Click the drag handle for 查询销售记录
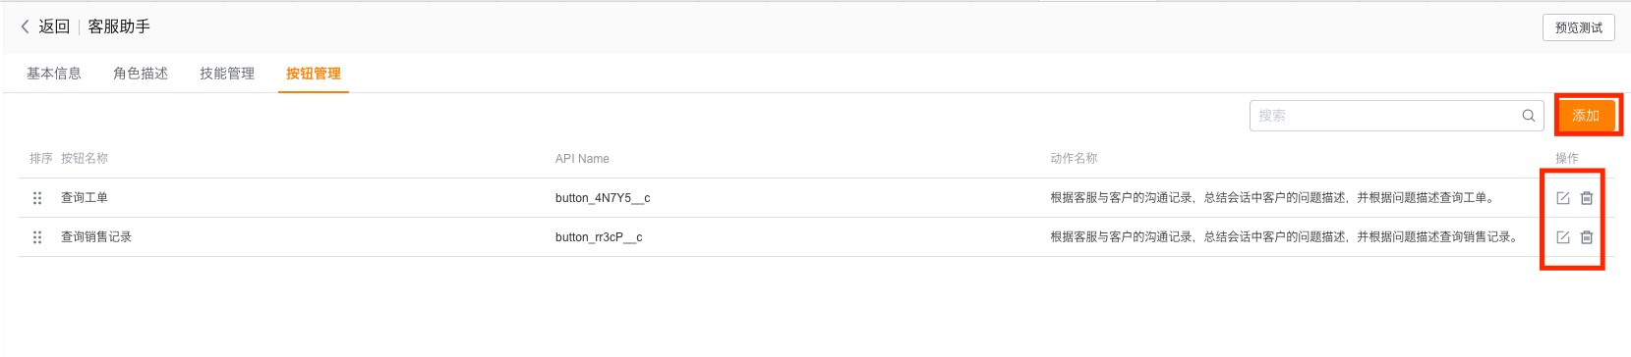The width and height of the screenshot is (1631, 357). pyautogui.click(x=37, y=237)
